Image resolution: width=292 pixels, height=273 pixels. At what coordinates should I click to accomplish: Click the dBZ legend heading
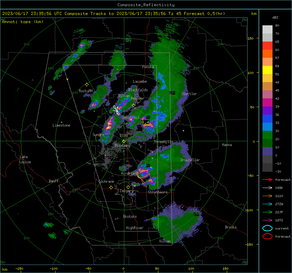click(275, 18)
